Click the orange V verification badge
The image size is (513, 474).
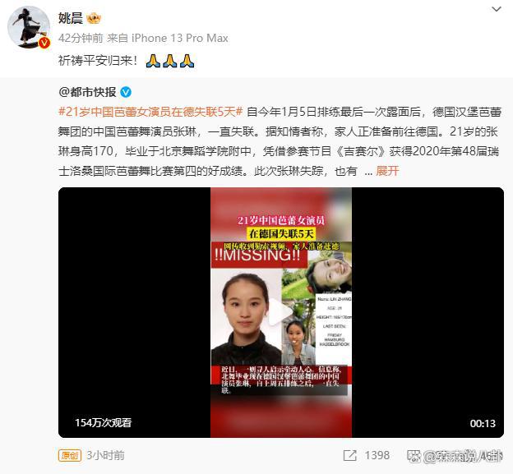click(44, 43)
